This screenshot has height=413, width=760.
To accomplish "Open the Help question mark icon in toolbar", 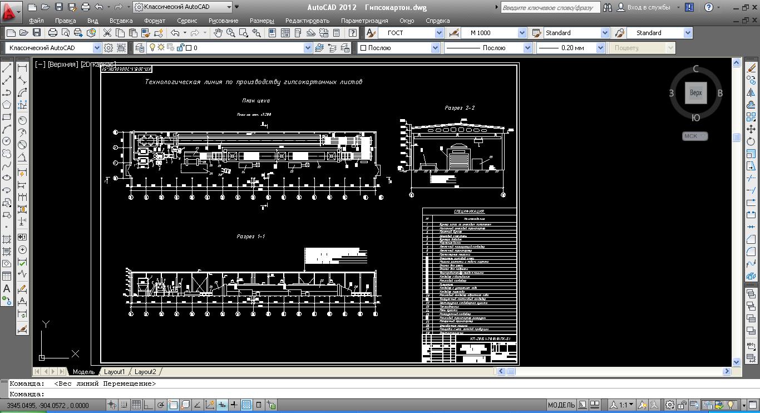I will pyautogui.click(x=353, y=33).
